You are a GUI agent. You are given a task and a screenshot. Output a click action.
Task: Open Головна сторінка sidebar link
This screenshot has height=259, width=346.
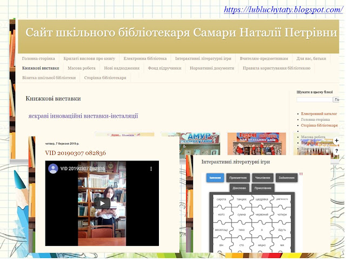click(315, 120)
